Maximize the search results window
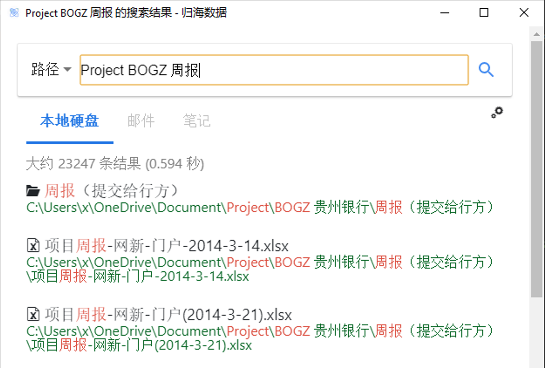The height and width of the screenshot is (368, 545). click(x=484, y=13)
